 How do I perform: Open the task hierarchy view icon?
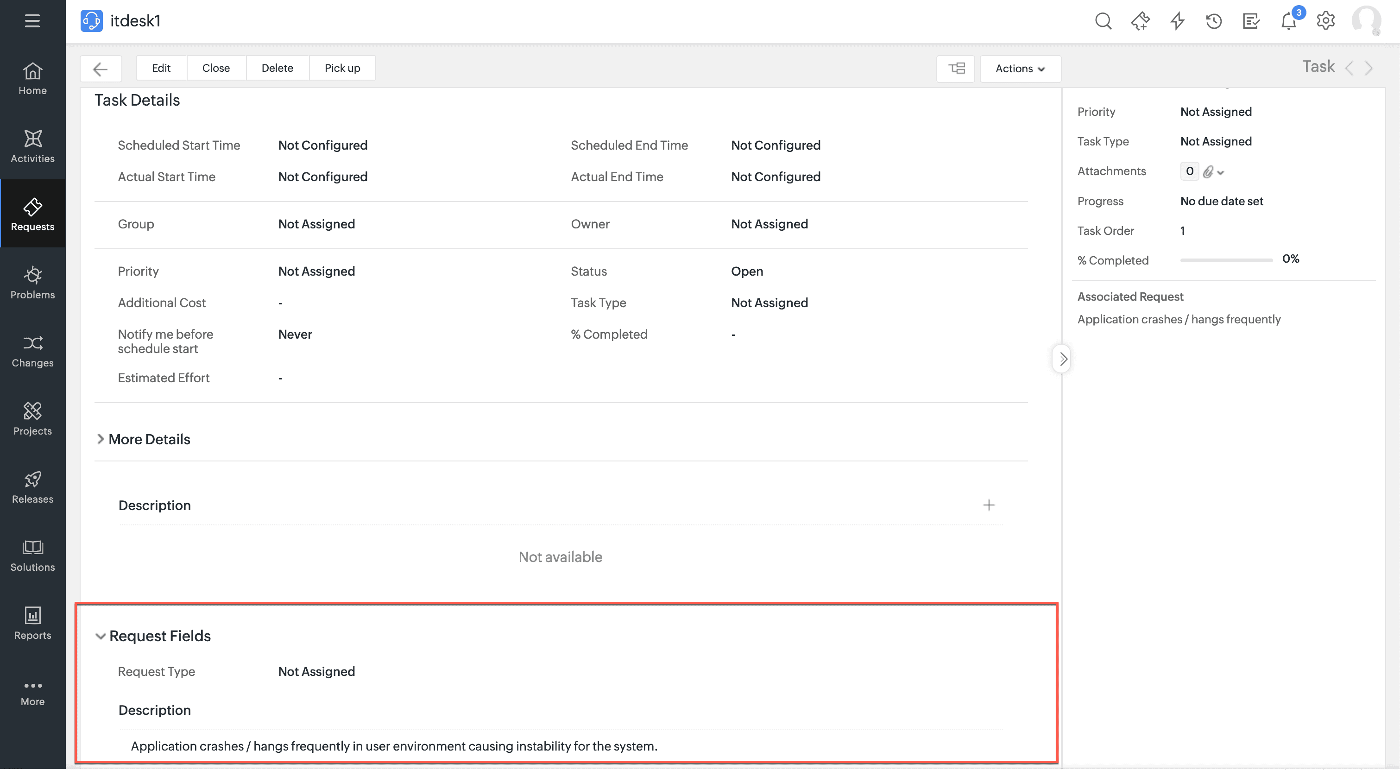point(956,69)
